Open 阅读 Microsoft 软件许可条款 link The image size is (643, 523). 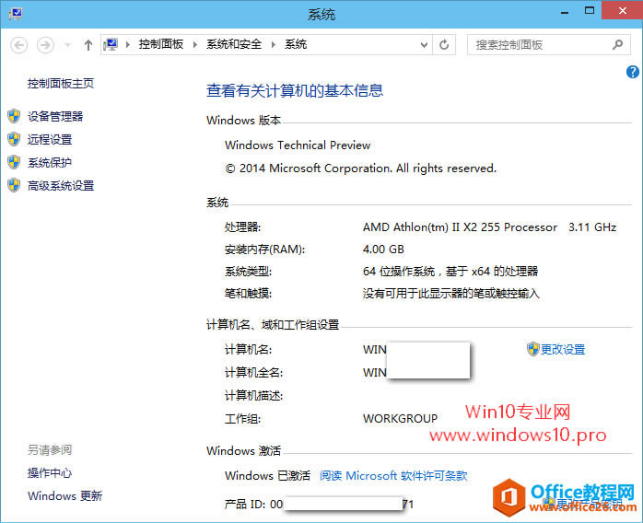[393, 475]
